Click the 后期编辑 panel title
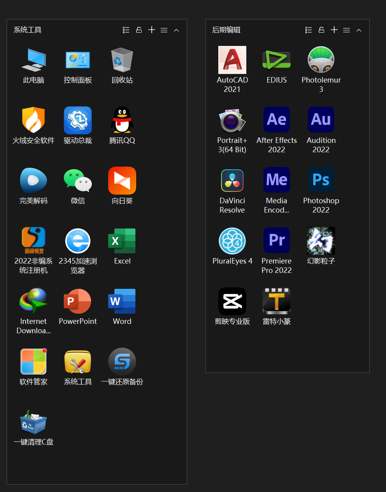 [x=226, y=30]
